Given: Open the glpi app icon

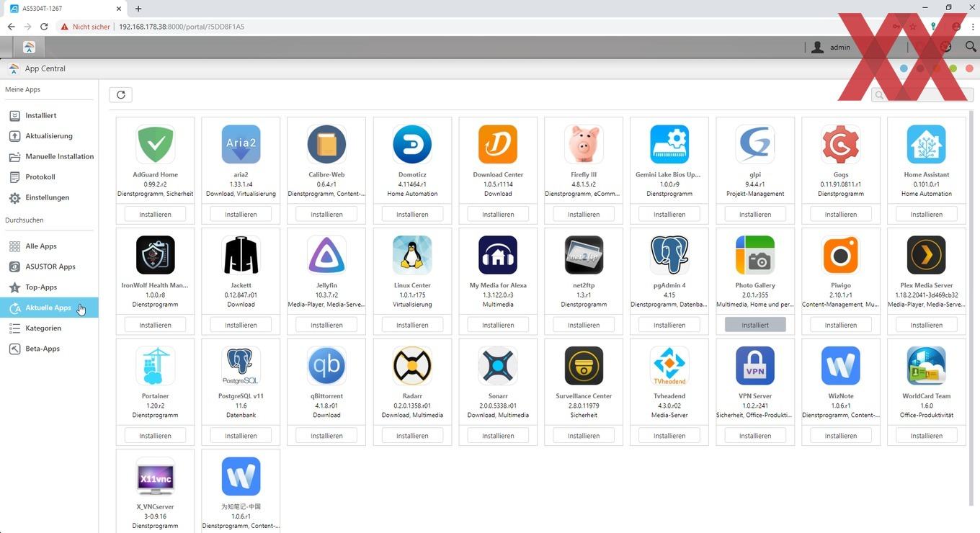Looking at the screenshot, I should pos(755,144).
